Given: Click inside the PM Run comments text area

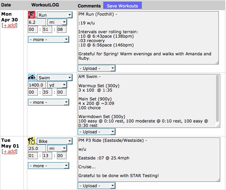Looking at the screenshot, I should pos(148,37).
